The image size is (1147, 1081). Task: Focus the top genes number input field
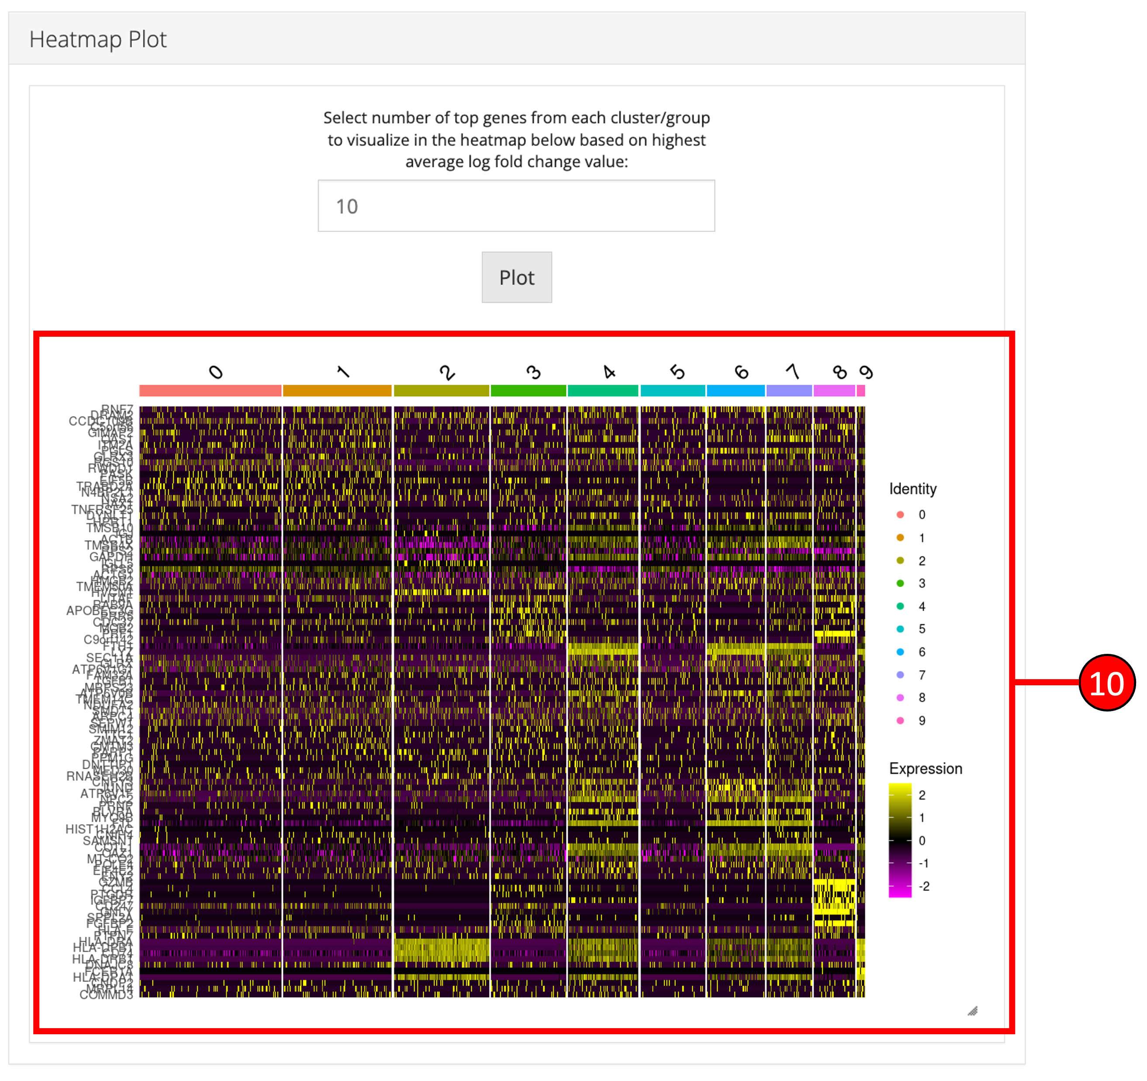click(516, 206)
